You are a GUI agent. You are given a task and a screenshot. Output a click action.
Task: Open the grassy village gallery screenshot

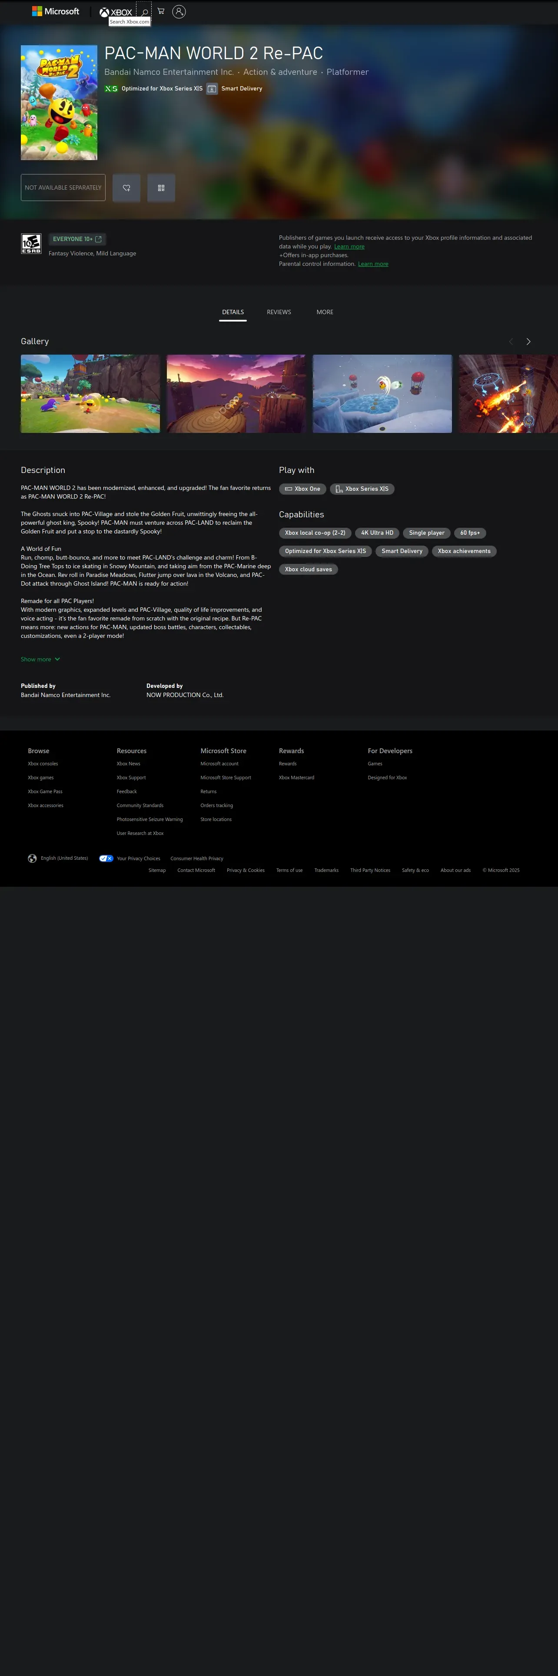coord(90,394)
